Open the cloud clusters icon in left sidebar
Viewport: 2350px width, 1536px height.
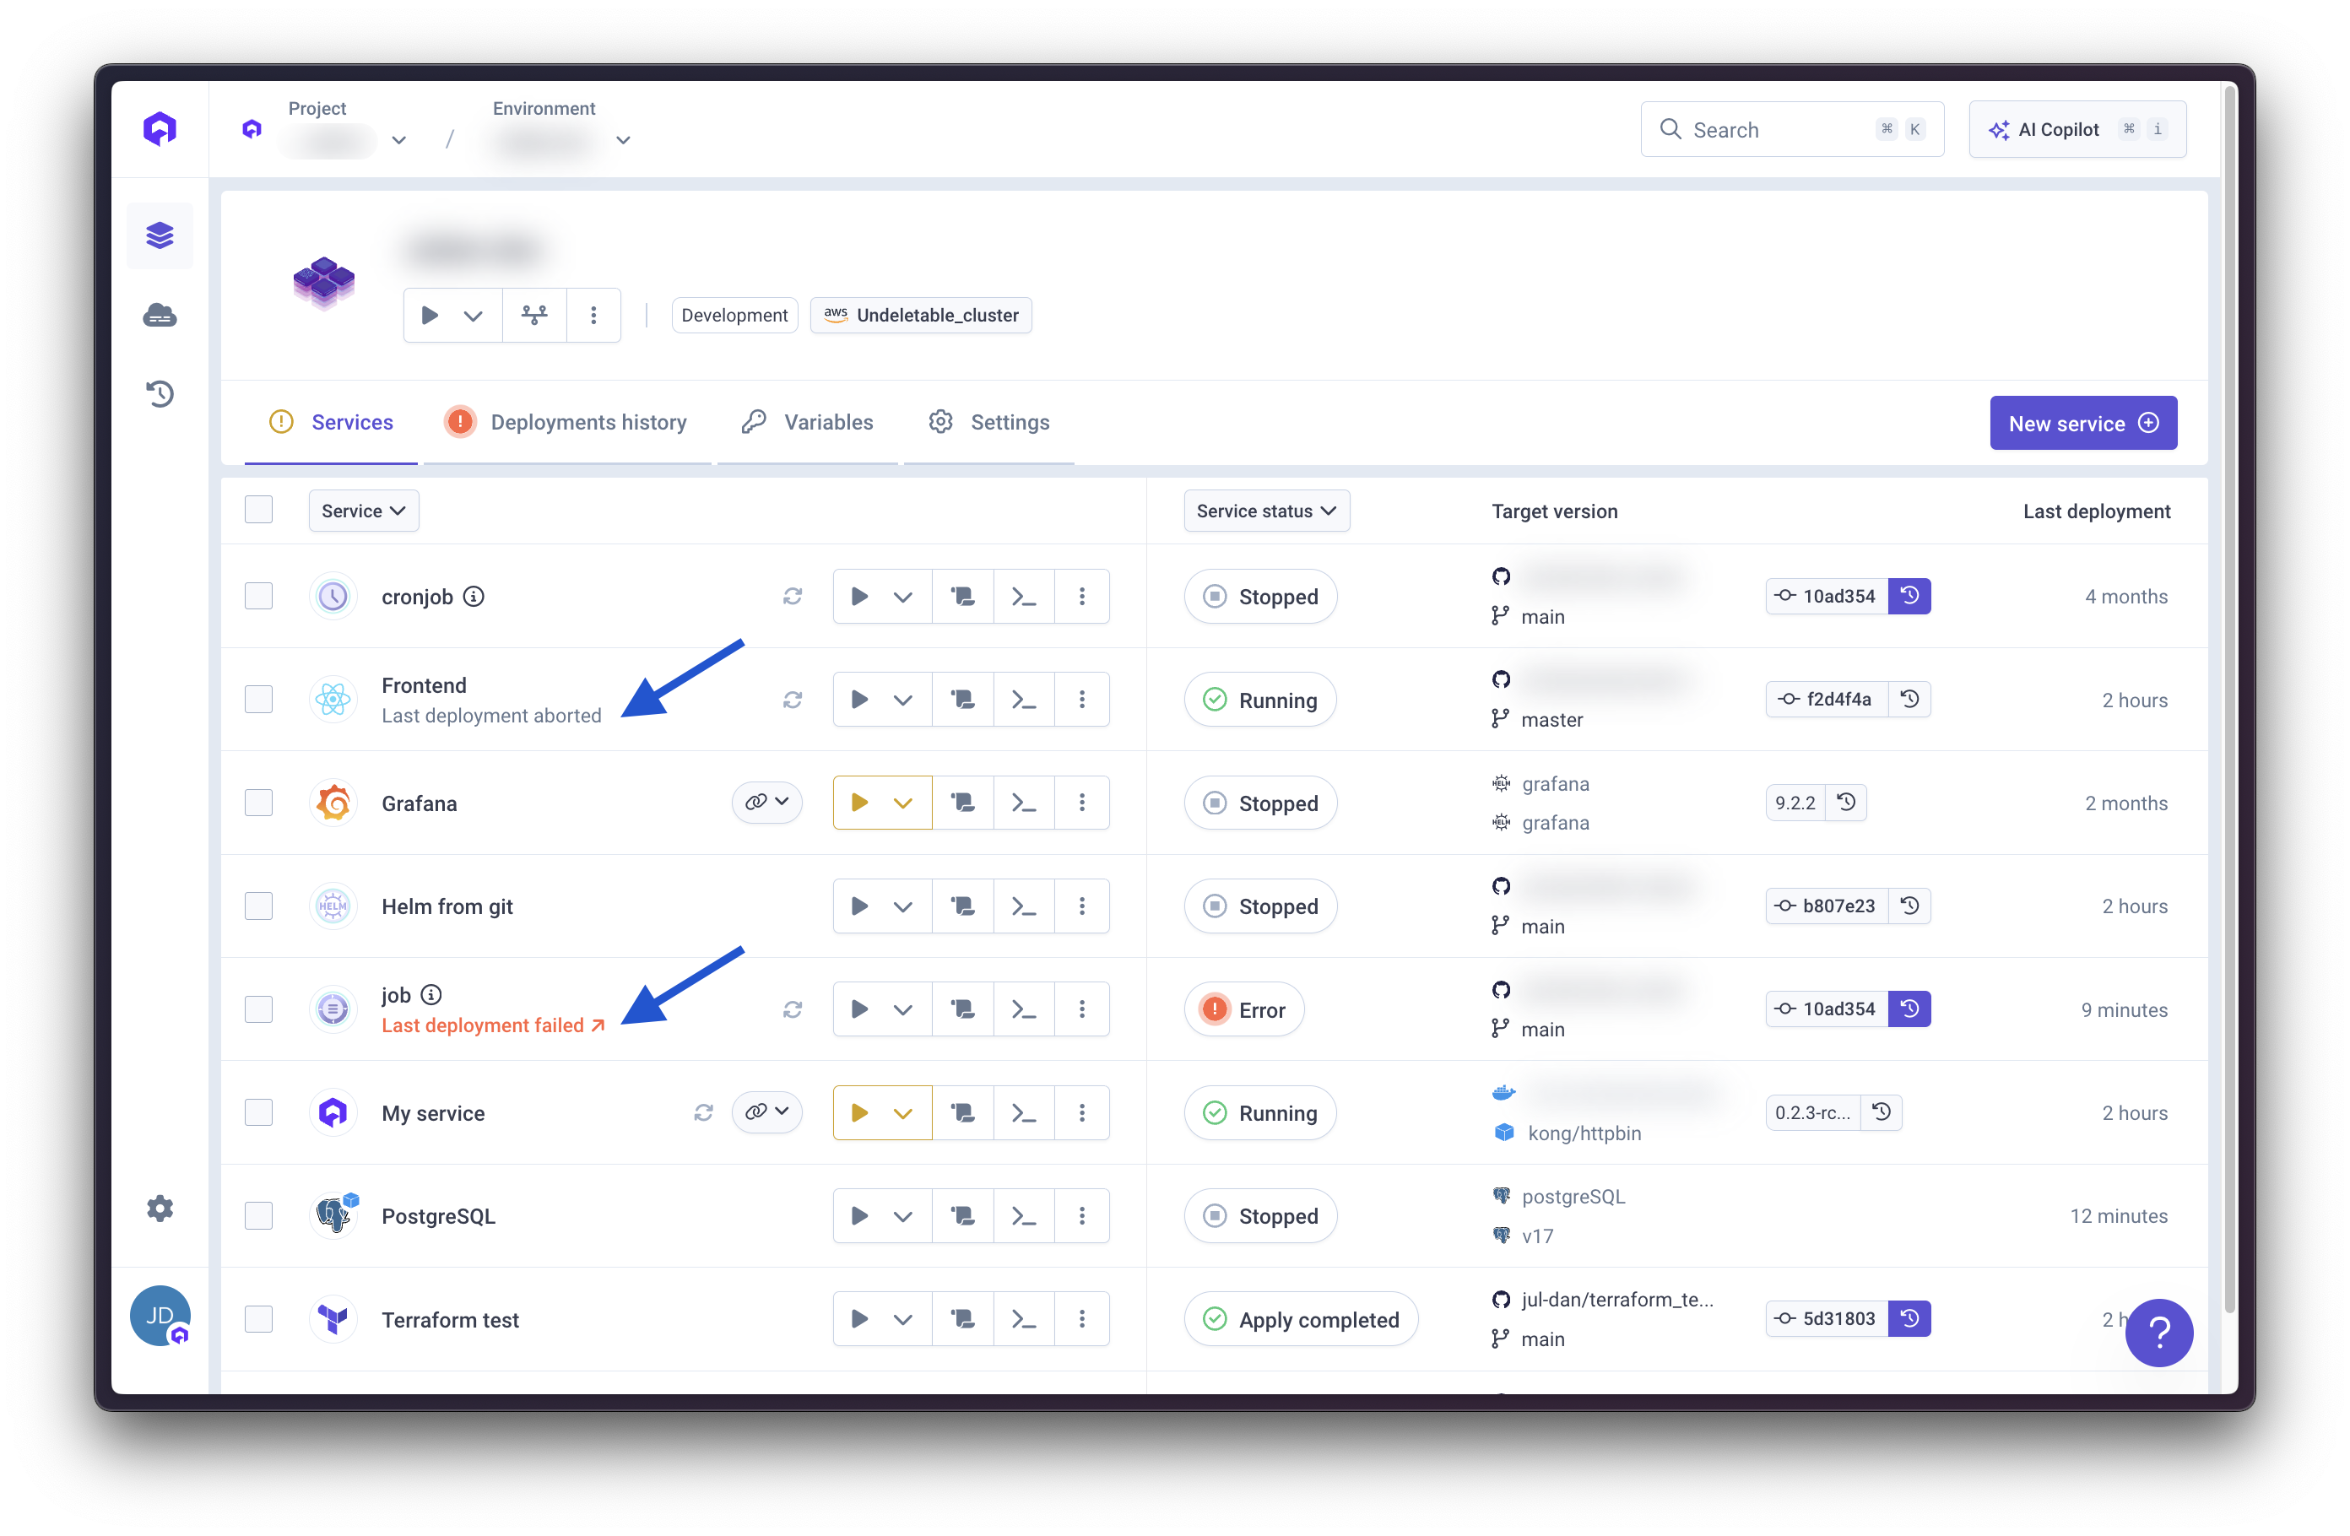point(160,315)
